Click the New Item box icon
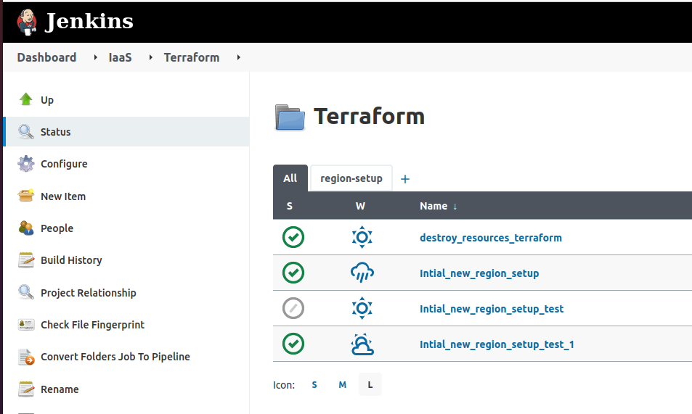692x414 pixels. [26, 196]
